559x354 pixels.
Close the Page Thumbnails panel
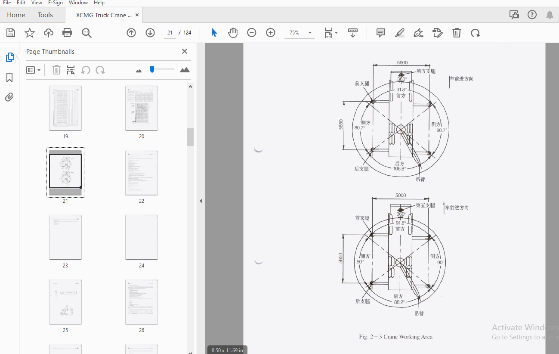click(185, 51)
